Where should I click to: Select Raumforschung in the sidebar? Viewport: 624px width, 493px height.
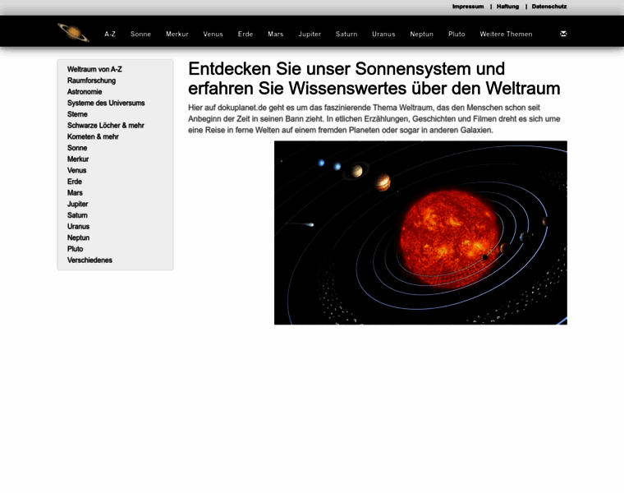(91, 81)
